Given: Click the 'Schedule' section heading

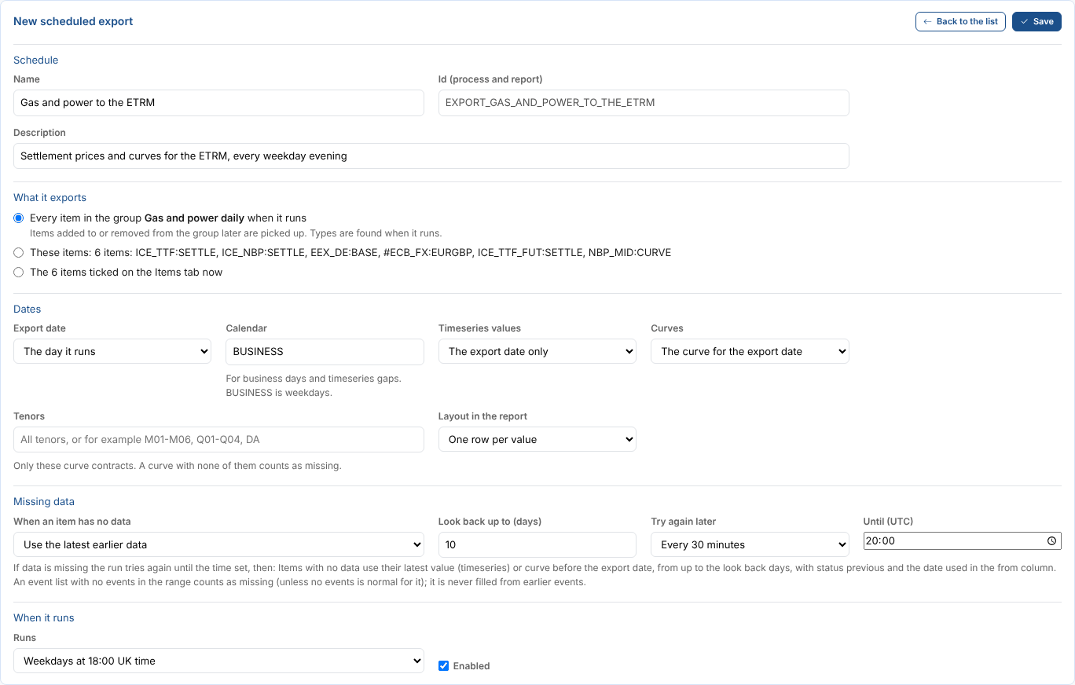Looking at the screenshot, I should (x=36, y=60).
